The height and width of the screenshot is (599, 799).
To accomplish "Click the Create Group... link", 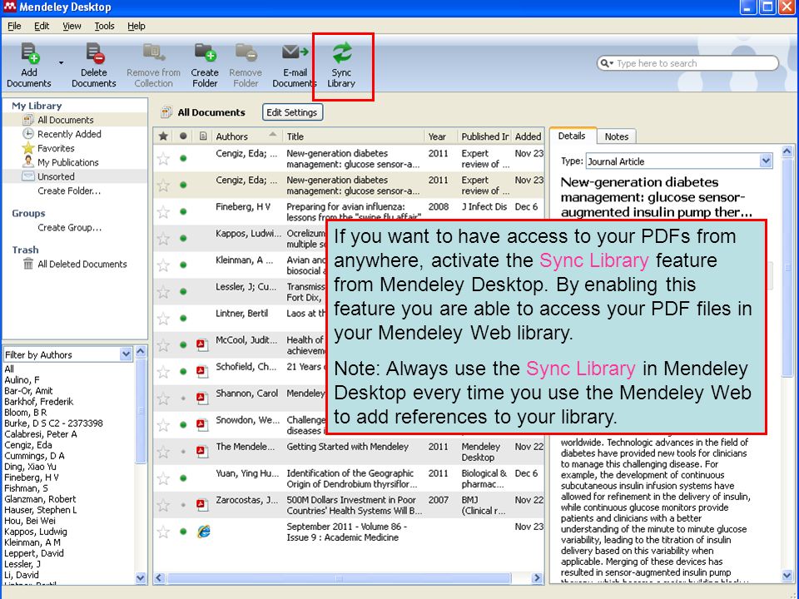I will click(69, 228).
